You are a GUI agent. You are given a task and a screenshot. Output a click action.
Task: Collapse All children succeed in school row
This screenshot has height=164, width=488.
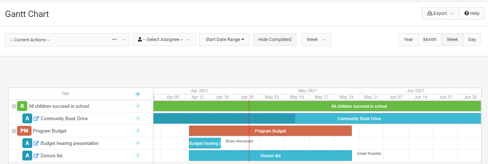tap(14, 106)
